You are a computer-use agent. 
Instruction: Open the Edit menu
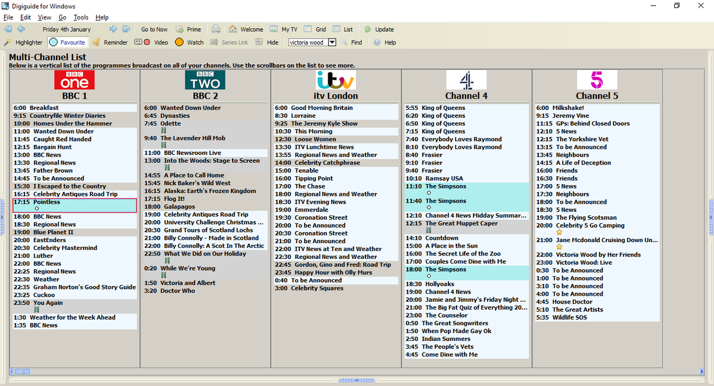(26, 17)
